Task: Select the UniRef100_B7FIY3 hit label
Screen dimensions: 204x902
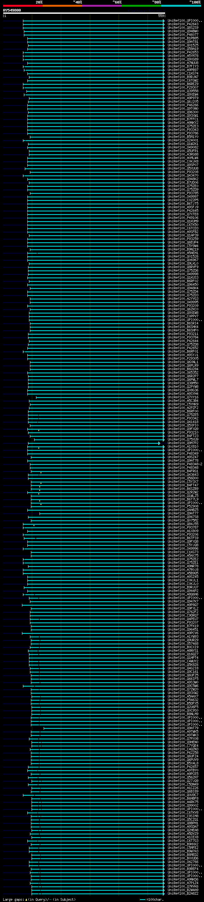Action: (x=183, y=66)
